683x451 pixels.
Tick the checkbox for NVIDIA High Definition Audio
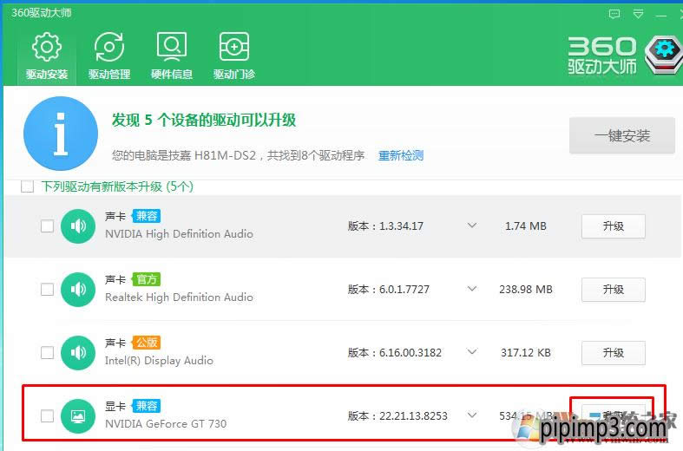[47, 226]
